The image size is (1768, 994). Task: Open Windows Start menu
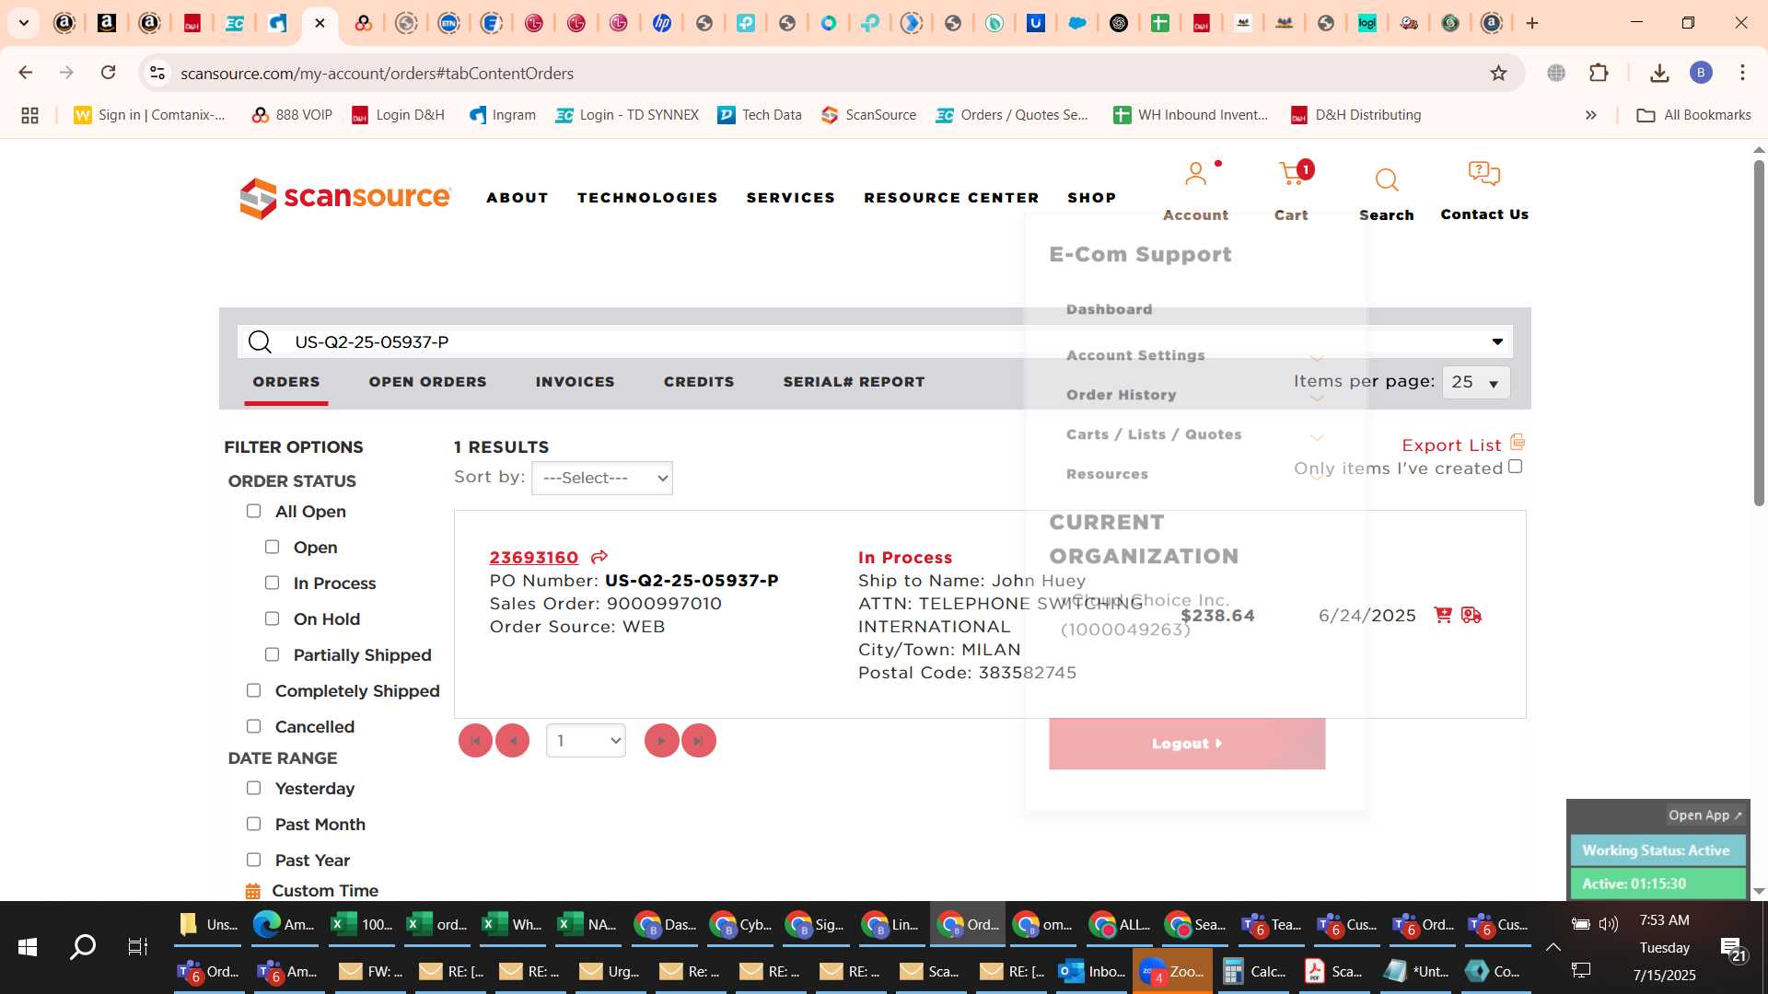coord(28,947)
